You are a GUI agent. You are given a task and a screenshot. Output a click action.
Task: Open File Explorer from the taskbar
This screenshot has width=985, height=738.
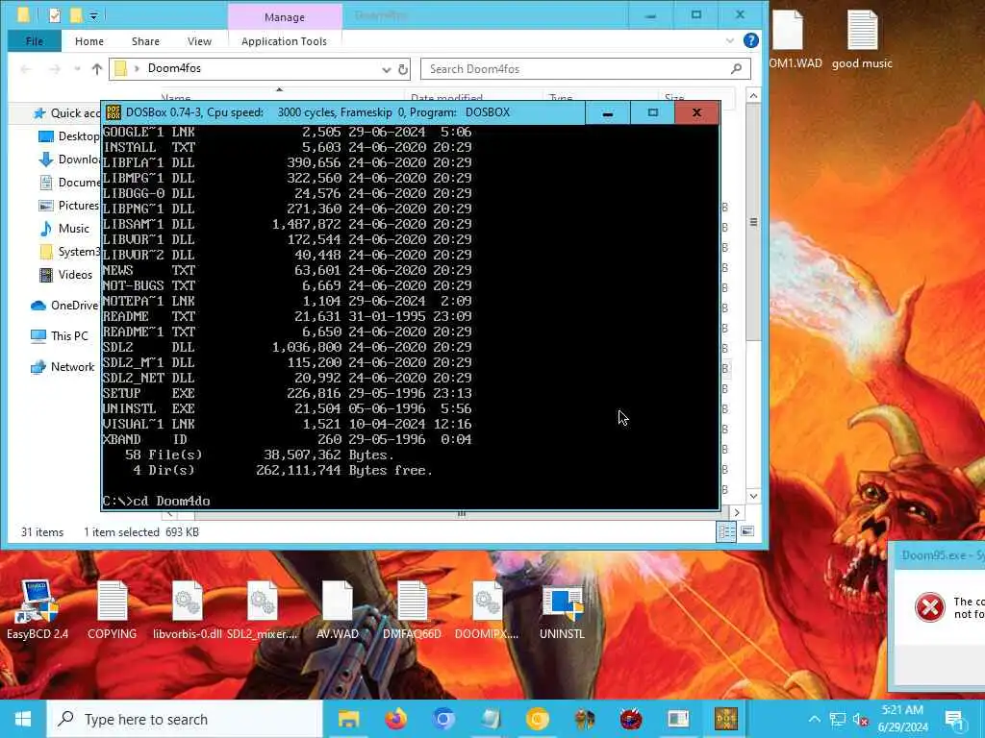pyautogui.click(x=348, y=719)
